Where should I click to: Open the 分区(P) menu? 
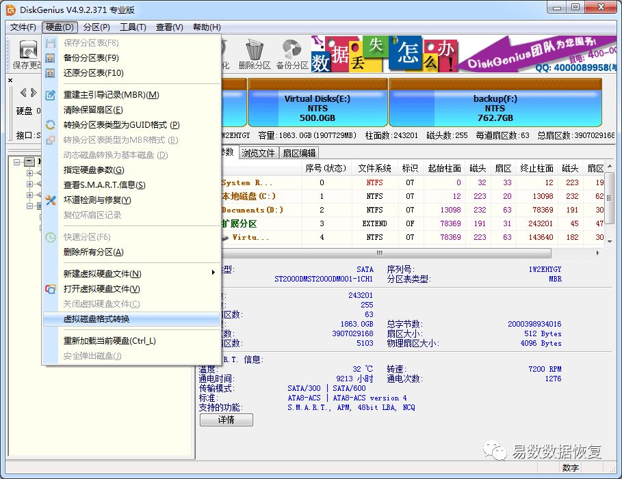(x=96, y=27)
